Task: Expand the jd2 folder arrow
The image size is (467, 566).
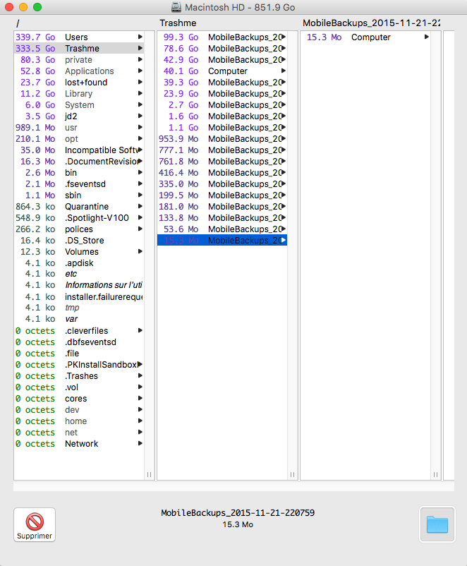Action: pos(140,116)
